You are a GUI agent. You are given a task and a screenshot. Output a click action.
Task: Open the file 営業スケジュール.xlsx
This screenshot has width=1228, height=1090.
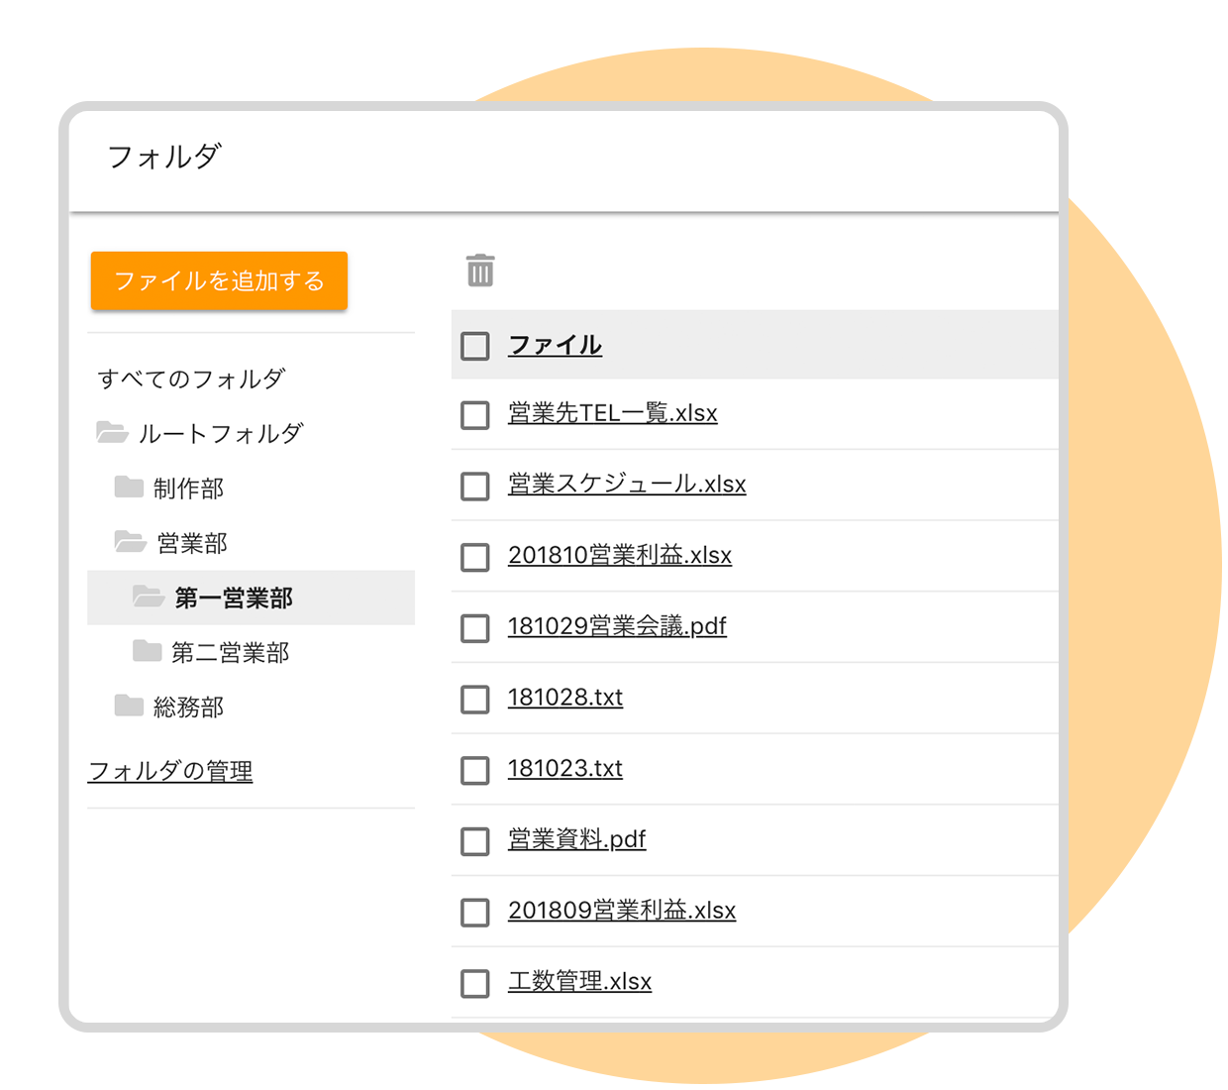[627, 485]
